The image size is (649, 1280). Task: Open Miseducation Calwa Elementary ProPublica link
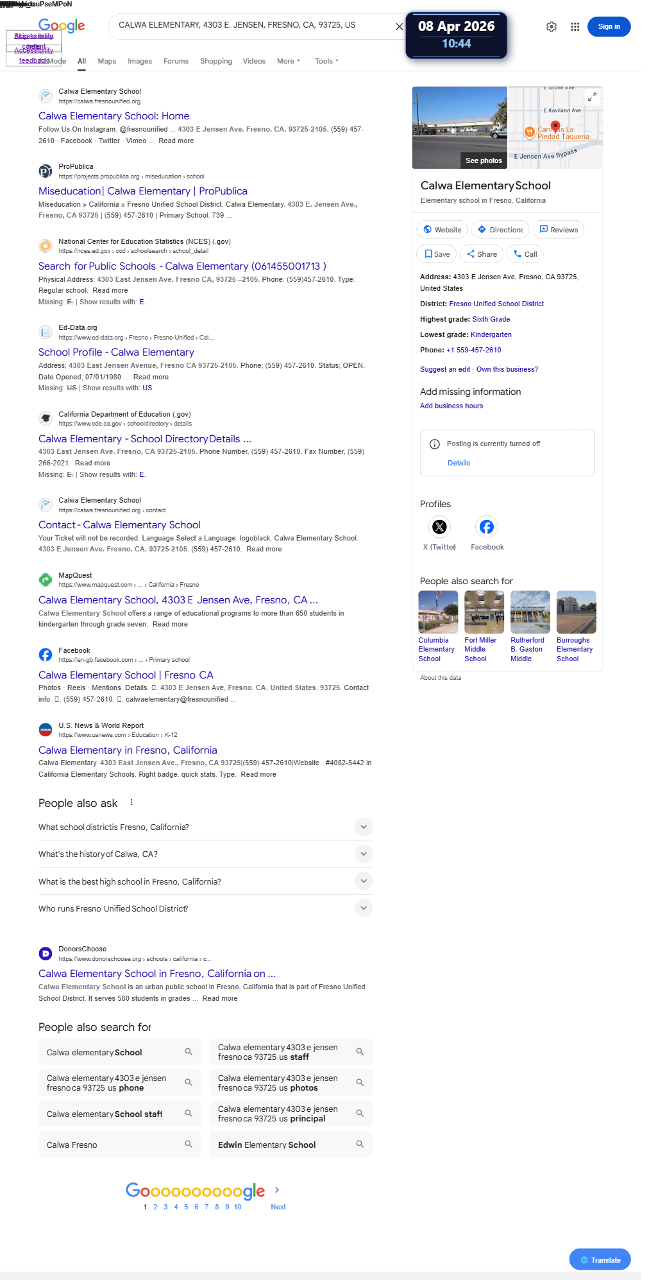(x=143, y=191)
